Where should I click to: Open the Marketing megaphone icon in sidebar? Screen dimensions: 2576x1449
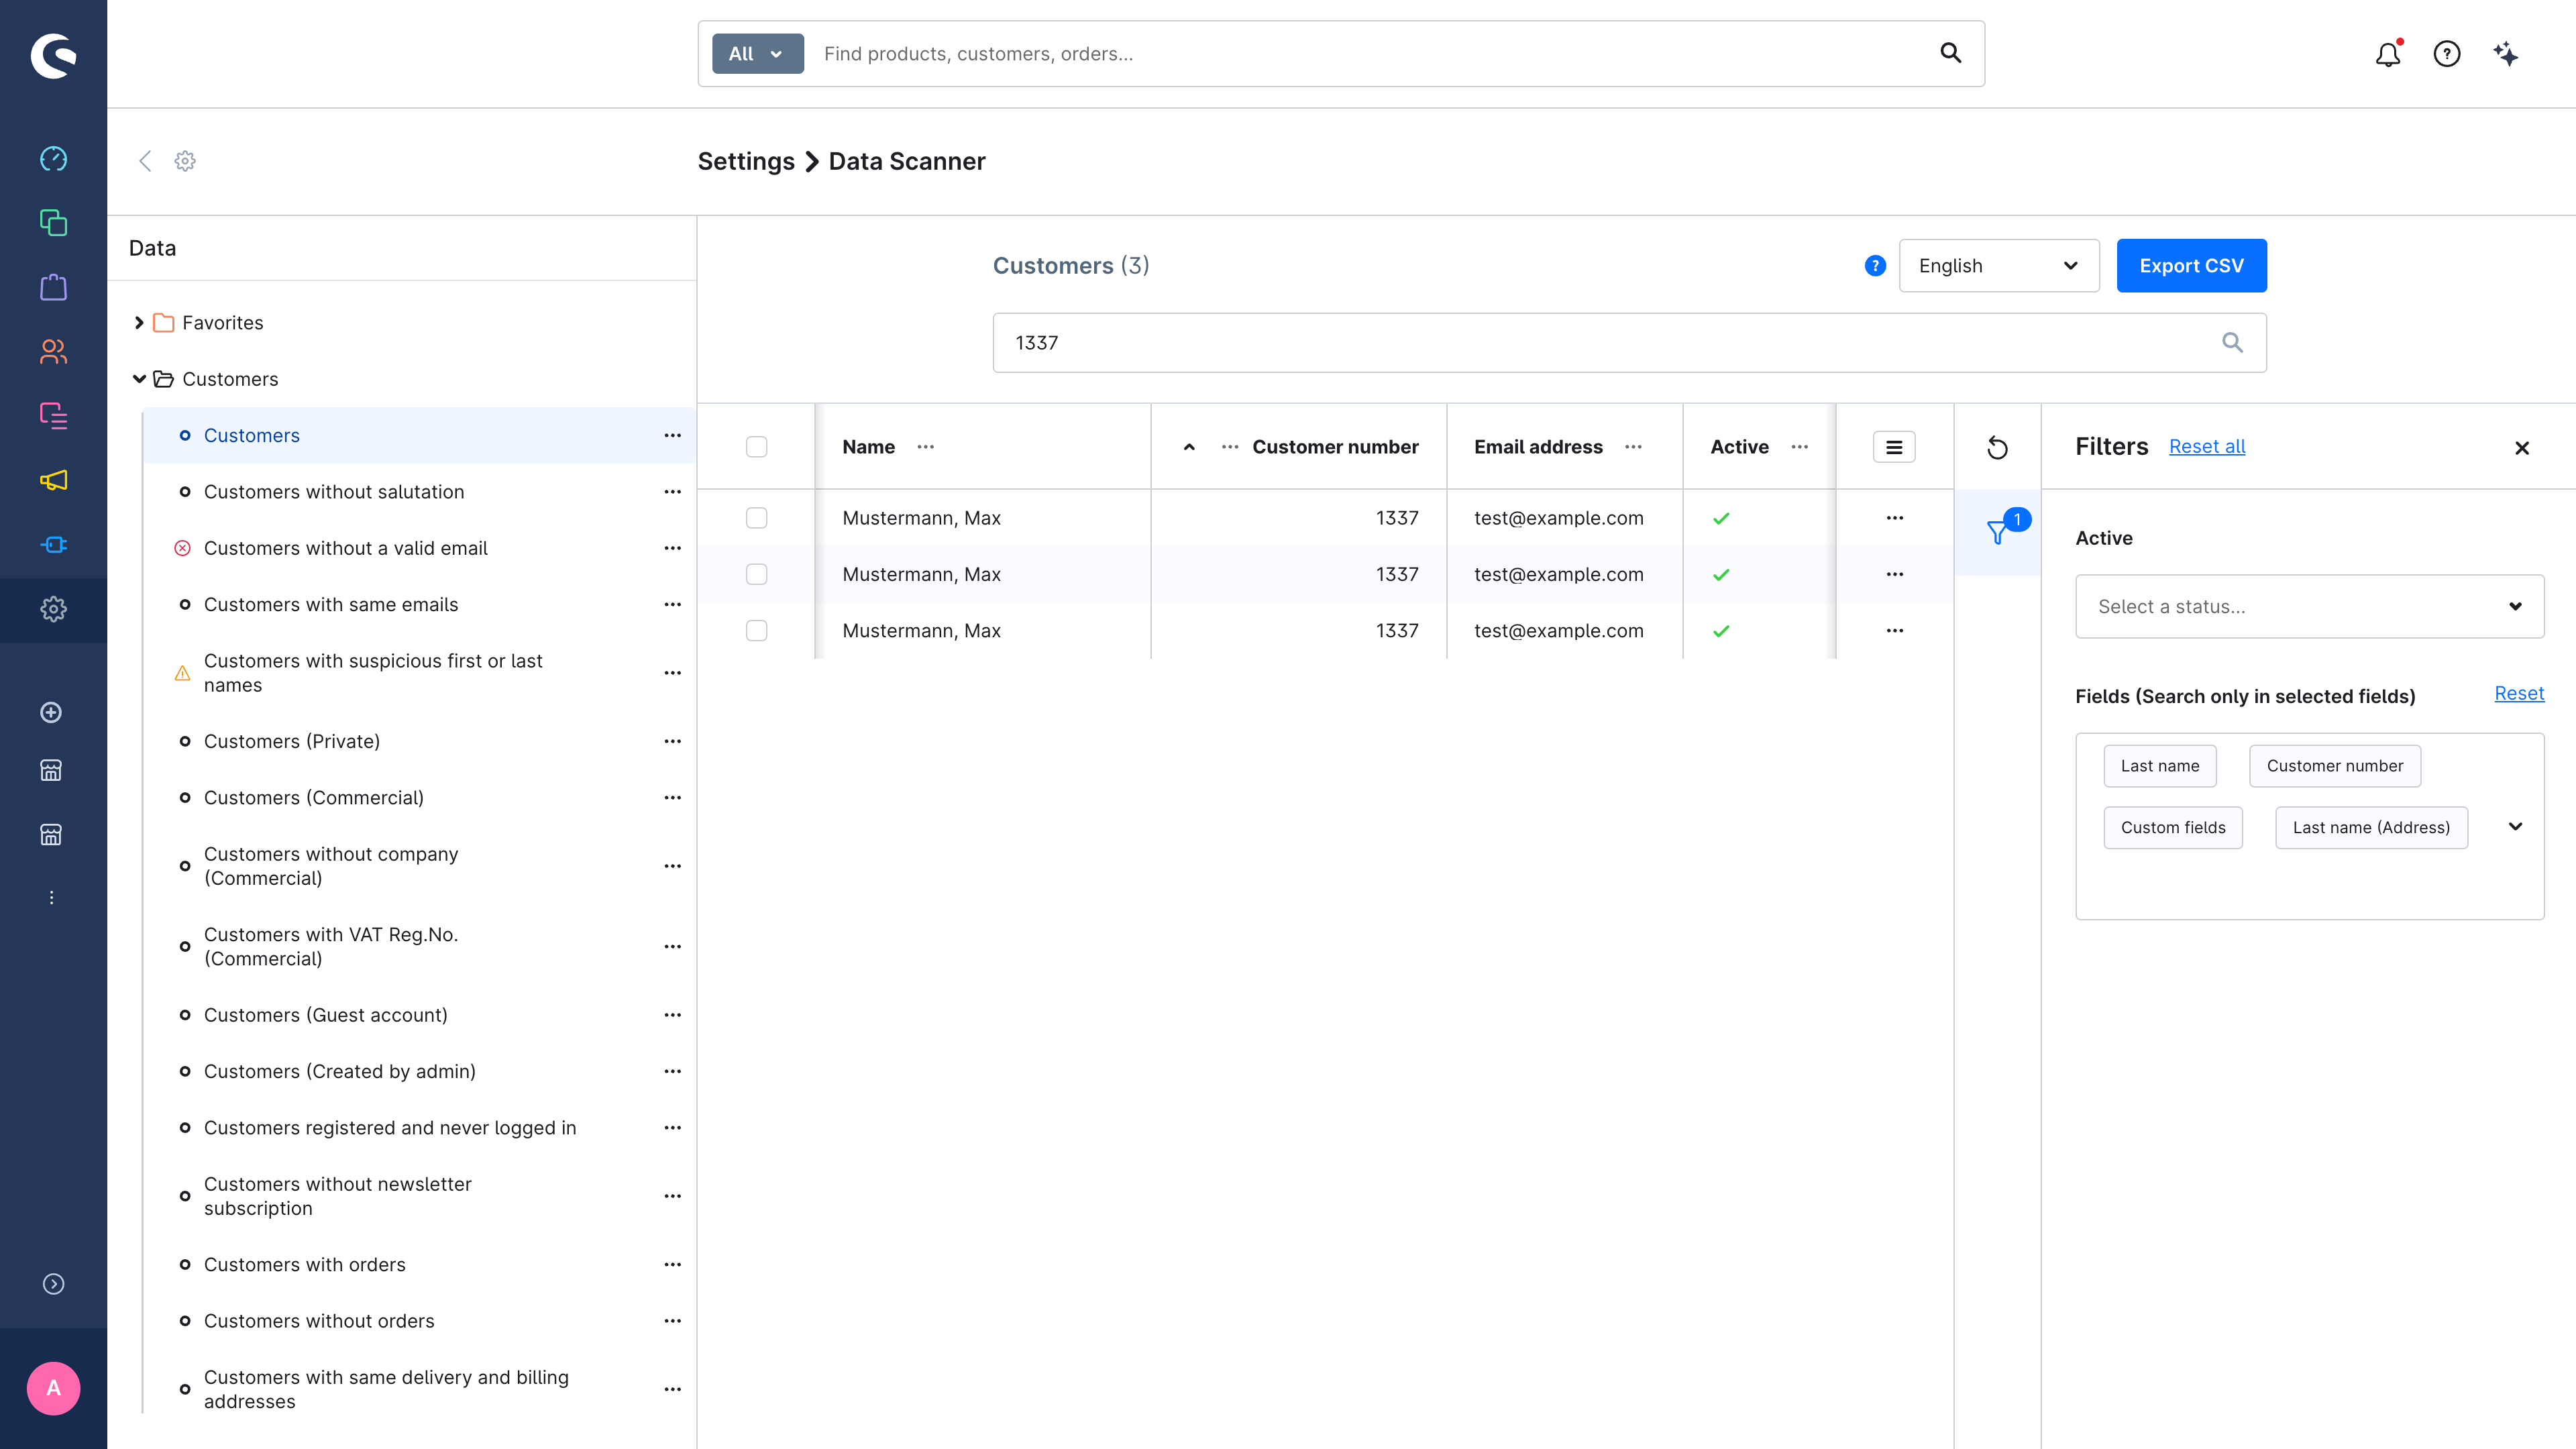click(53, 481)
